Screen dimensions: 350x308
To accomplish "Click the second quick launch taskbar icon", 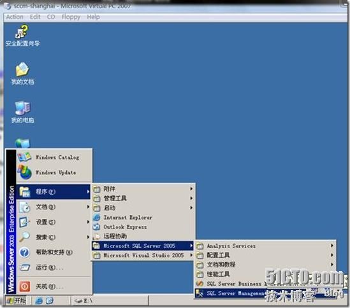I will click(x=49, y=300).
